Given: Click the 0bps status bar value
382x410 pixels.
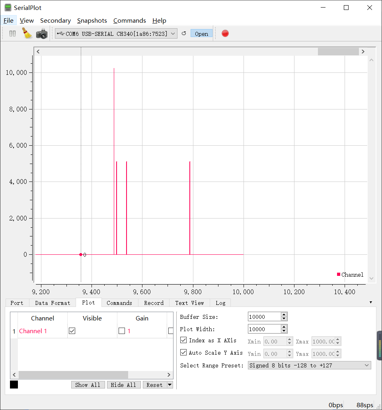Looking at the screenshot, I should tap(336, 405).
